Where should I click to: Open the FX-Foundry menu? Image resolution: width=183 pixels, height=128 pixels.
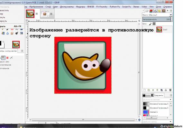click(x=102, y=7)
